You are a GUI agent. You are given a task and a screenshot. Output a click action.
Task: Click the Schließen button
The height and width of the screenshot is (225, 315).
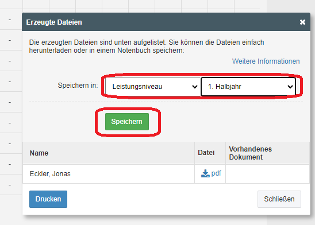(x=279, y=199)
